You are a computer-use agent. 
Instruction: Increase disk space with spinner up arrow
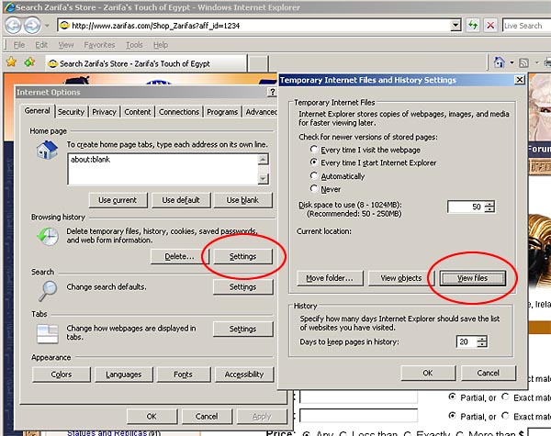(x=489, y=204)
